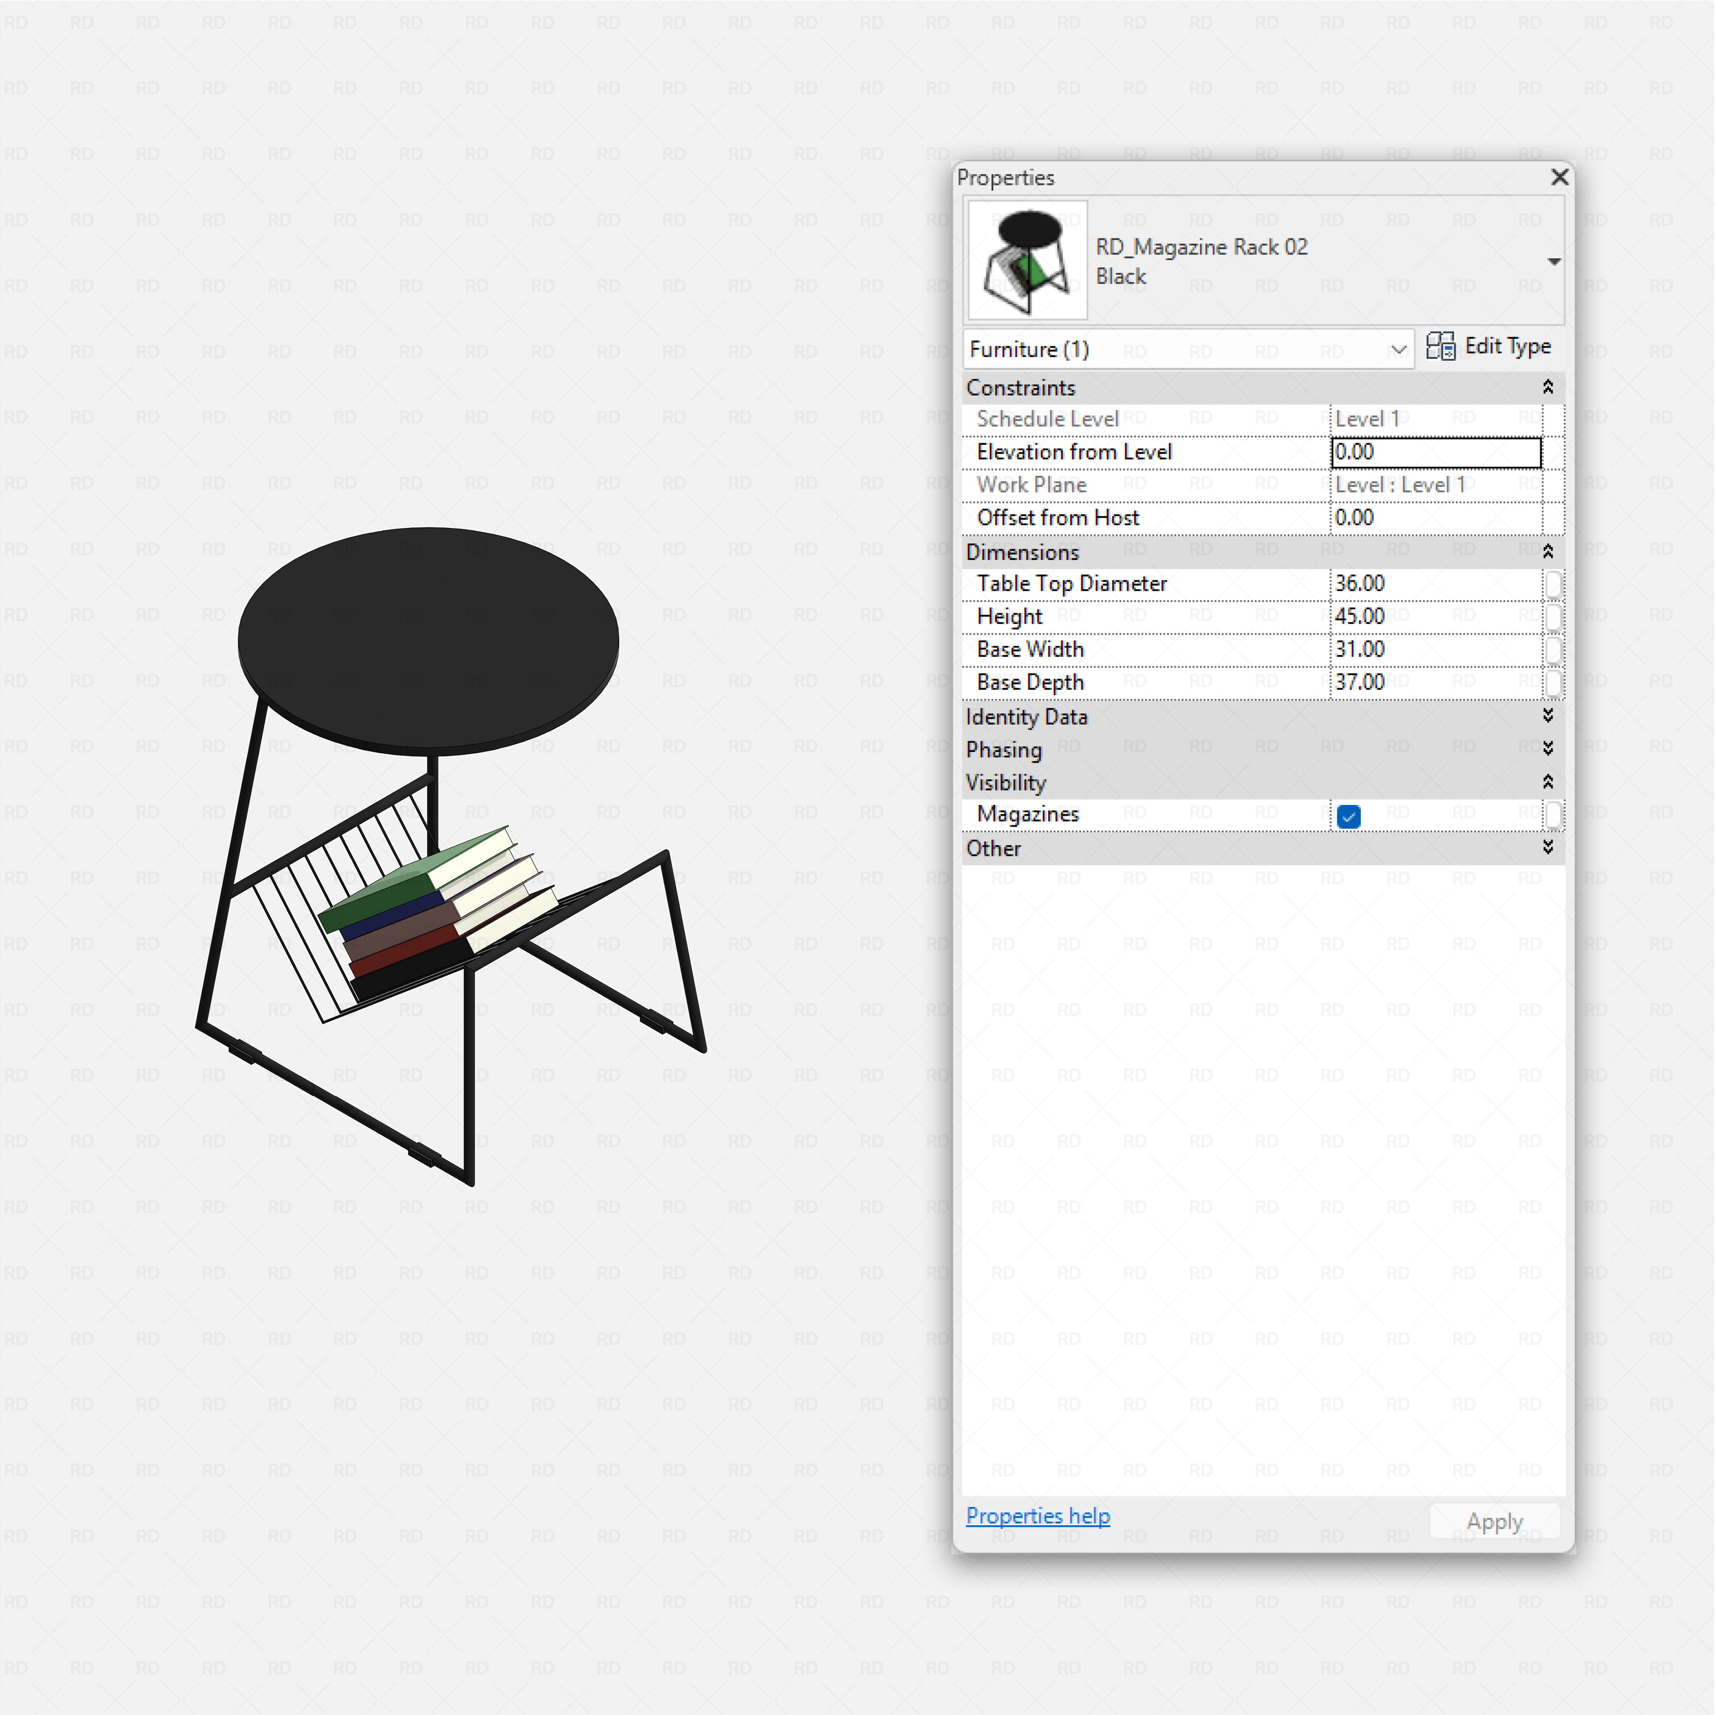Screen dimensions: 1715x1715
Task: Click the associate parameter button beside Height
Action: click(x=1554, y=616)
